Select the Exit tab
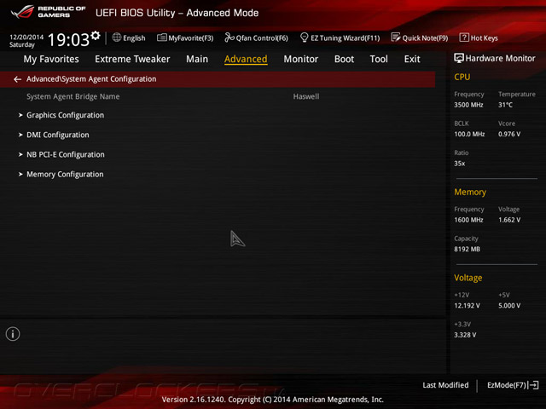The image size is (546, 409). point(412,59)
